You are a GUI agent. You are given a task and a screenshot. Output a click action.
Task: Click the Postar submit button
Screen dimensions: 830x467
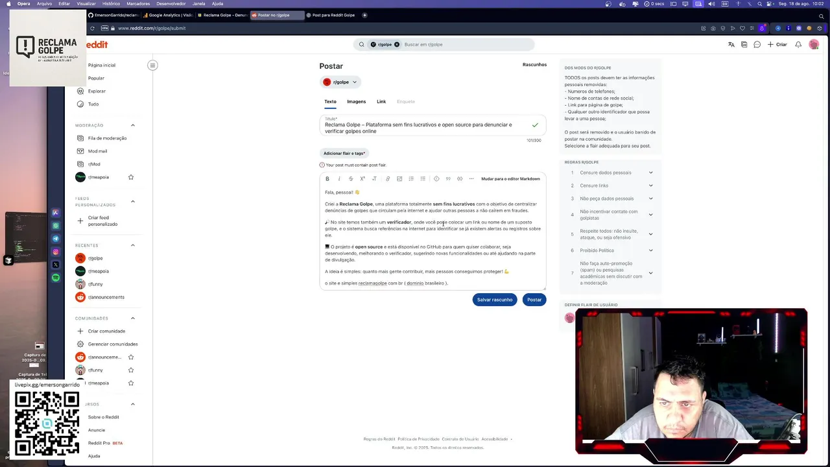pos(534,300)
